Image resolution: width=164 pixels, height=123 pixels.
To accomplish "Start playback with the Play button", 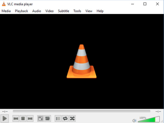I will (5, 119).
